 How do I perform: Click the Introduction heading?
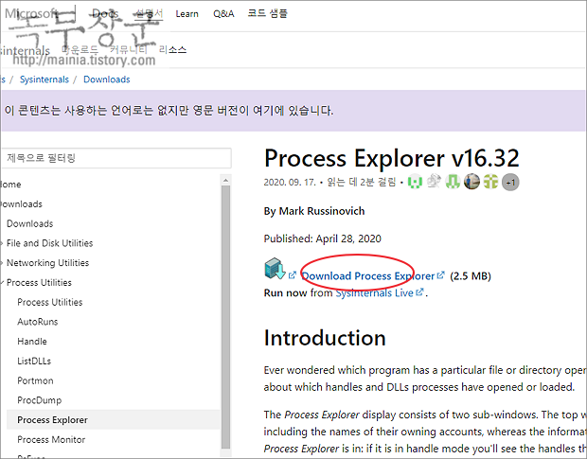(x=325, y=338)
